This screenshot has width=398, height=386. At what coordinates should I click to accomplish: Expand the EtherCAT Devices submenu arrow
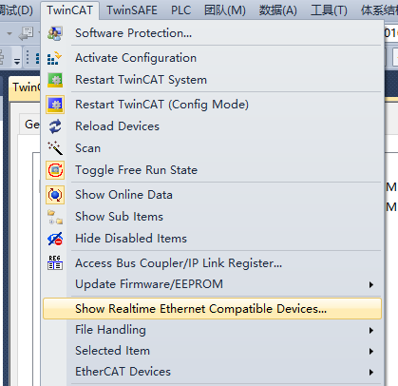pos(371,372)
